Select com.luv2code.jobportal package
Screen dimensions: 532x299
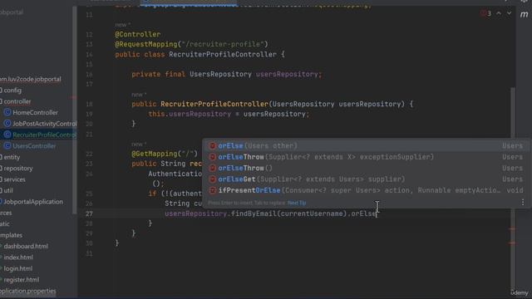click(31, 80)
